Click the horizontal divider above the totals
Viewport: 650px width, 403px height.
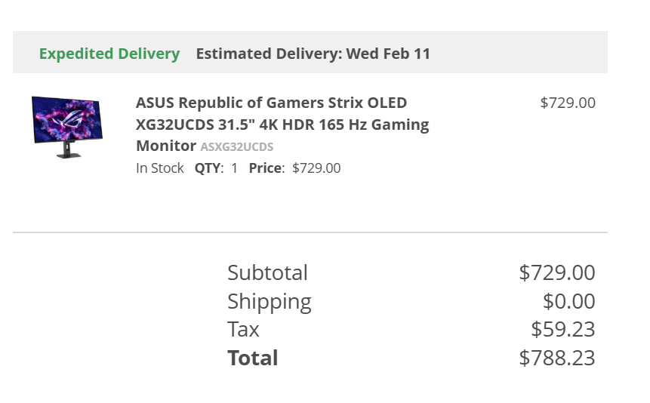point(310,232)
